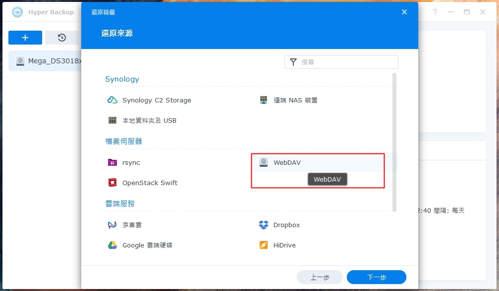
Task: Click the OpenStack Swift label
Action: [x=150, y=183]
